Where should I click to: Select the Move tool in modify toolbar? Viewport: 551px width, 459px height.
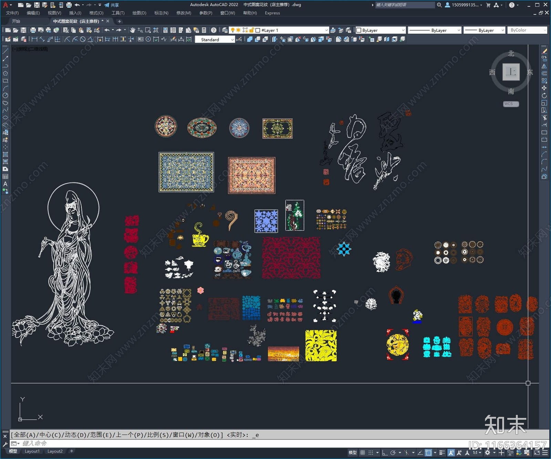click(544, 88)
